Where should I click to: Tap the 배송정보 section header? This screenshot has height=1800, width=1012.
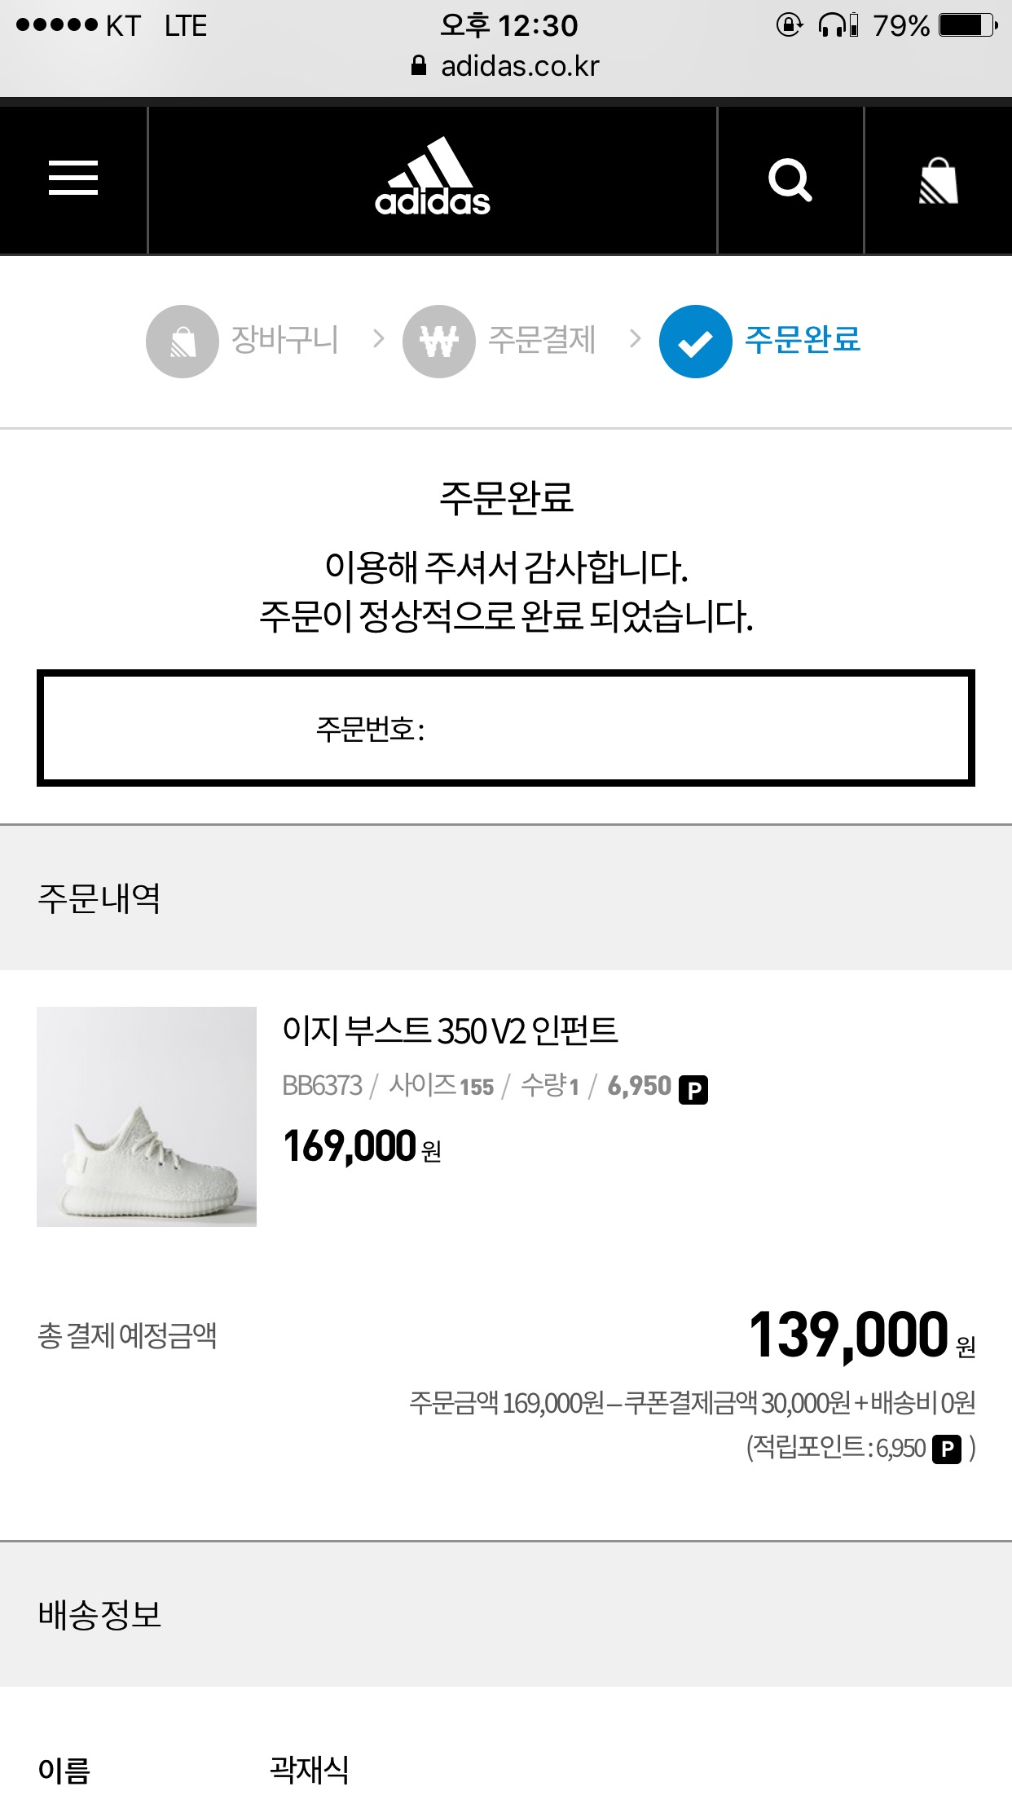coord(99,1615)
